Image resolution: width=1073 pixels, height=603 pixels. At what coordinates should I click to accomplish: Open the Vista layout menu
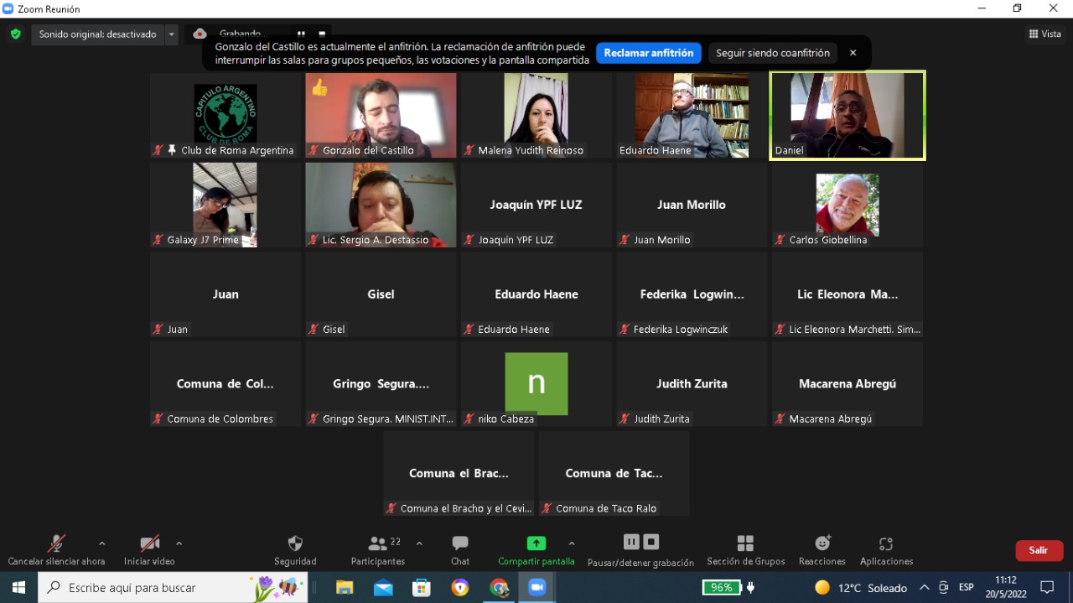point(1044,34)
